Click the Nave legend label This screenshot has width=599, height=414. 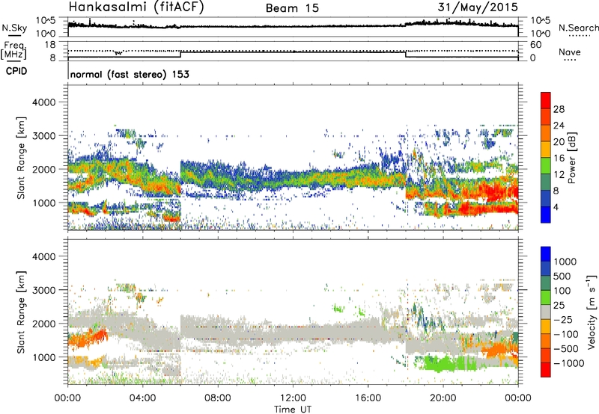(x=569, y=52)
